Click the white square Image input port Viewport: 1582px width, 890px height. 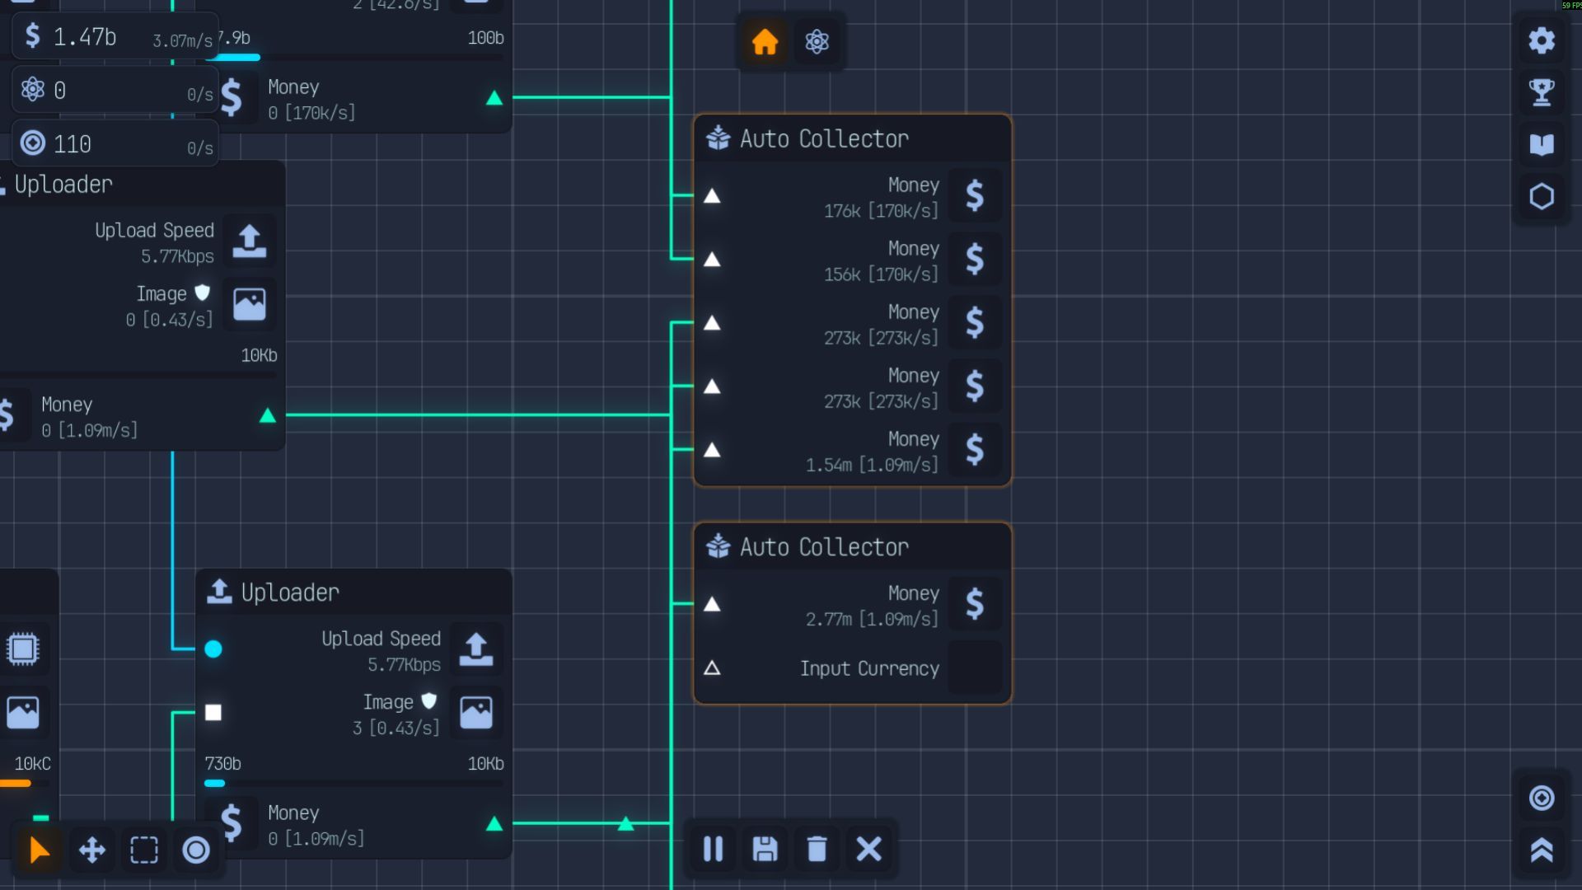tap(213, 713)
